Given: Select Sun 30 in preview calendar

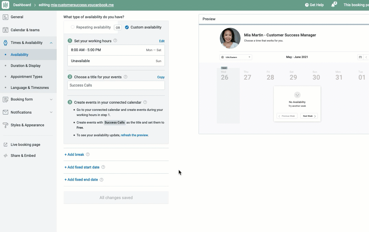Looking at the screenshot, I should tap(316, 75).
